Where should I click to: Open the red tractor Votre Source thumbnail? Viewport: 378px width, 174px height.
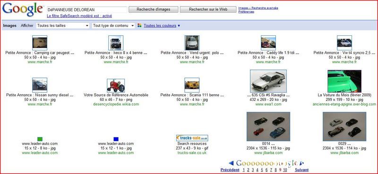(116, 86)
